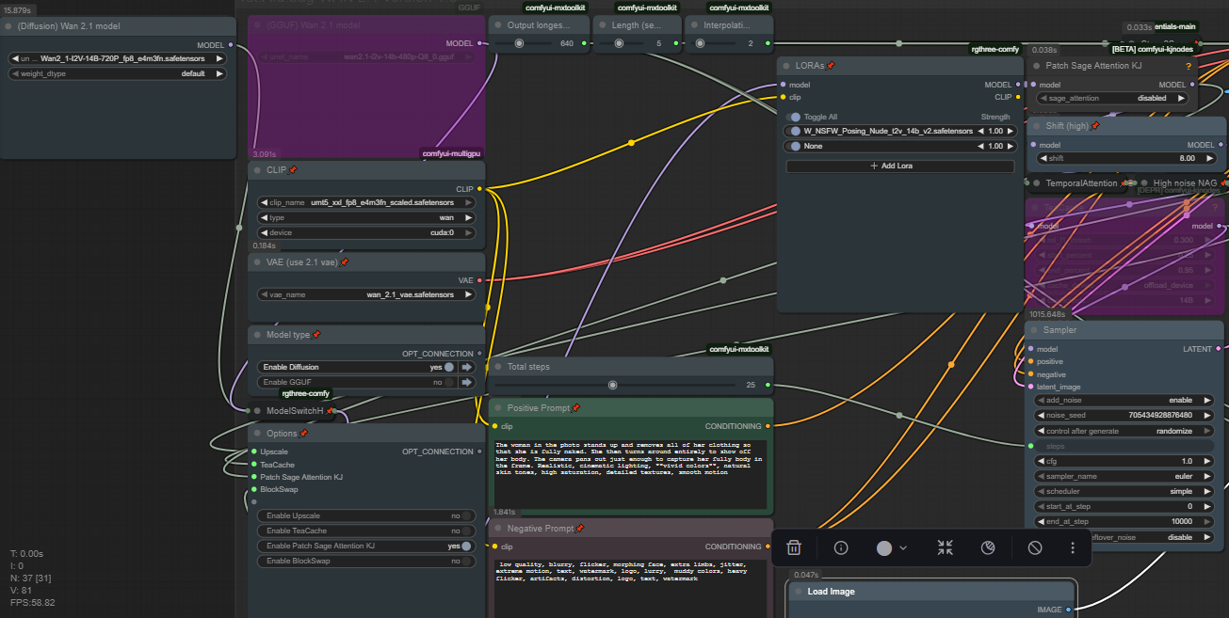Image resolution: width=1229 pixels, height=618 pixels.
Task: Expand color dropdown chevron in selection toolbar
Action: [x=903, y=547]
